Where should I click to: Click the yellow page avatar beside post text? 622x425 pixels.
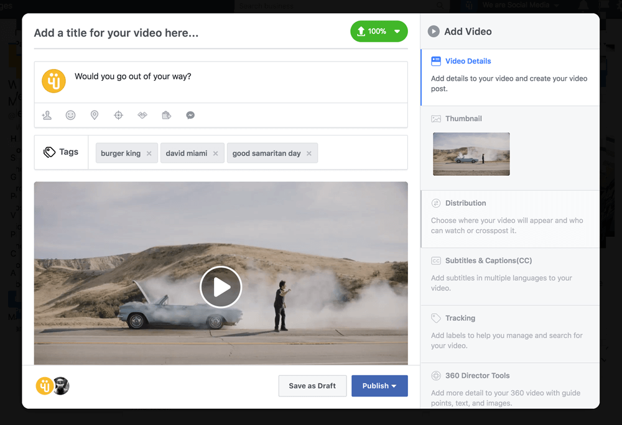(x=53, y=81)
